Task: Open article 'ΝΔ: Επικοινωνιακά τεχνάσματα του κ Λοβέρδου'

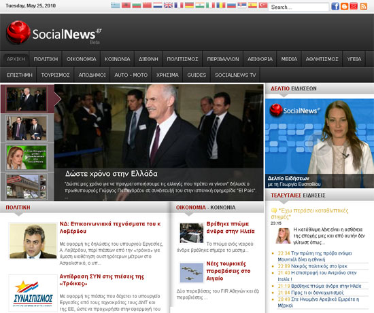Action: (x=110, y=227)
